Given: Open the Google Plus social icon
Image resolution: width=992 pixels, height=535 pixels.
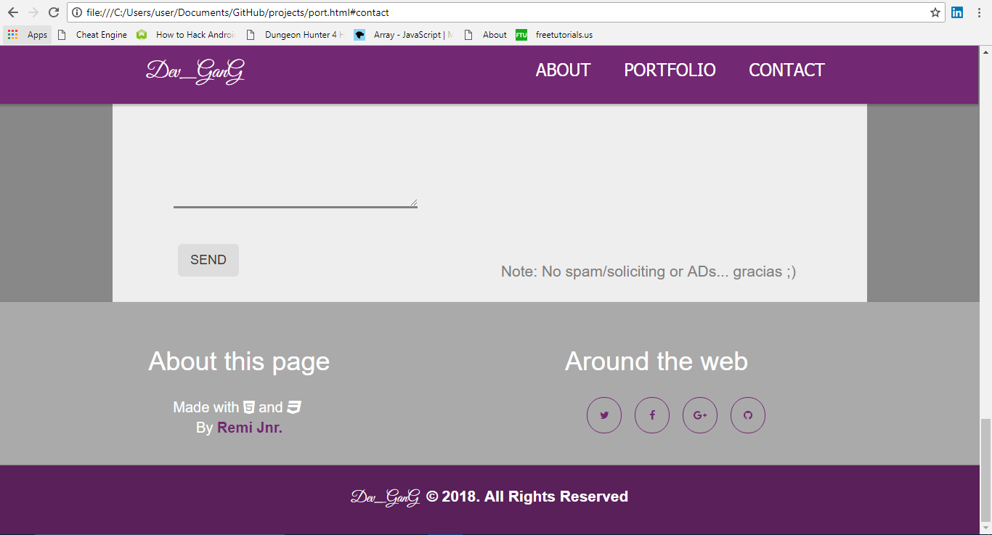Looking at the screenshot, I should point(700,415).
